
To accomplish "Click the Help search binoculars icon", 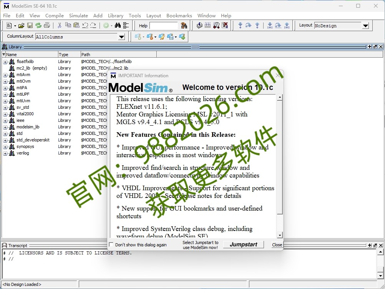I will (184, 25).
